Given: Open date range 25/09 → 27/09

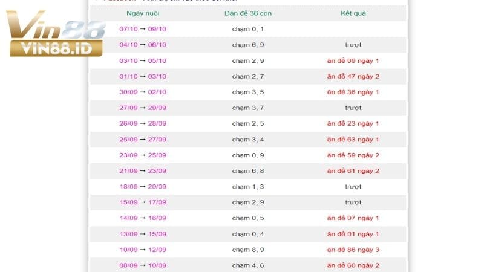Looking at the screenshot, I should (x=143, y=140).
